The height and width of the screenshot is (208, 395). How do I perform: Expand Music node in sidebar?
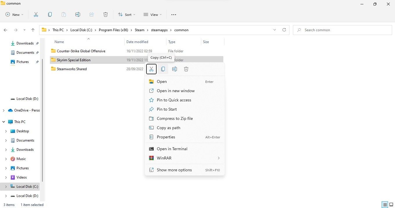pos(6,159)
